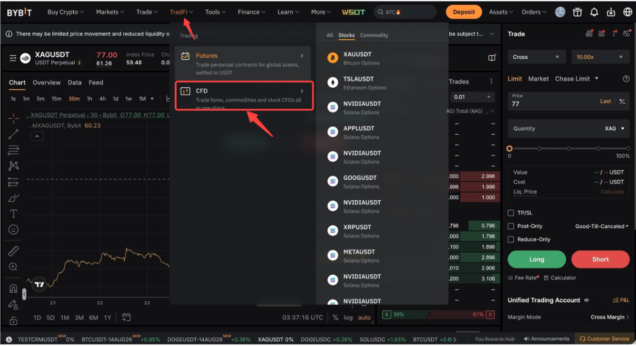
Task: Click the order help question-mark icon
Action: pos(626,79)
